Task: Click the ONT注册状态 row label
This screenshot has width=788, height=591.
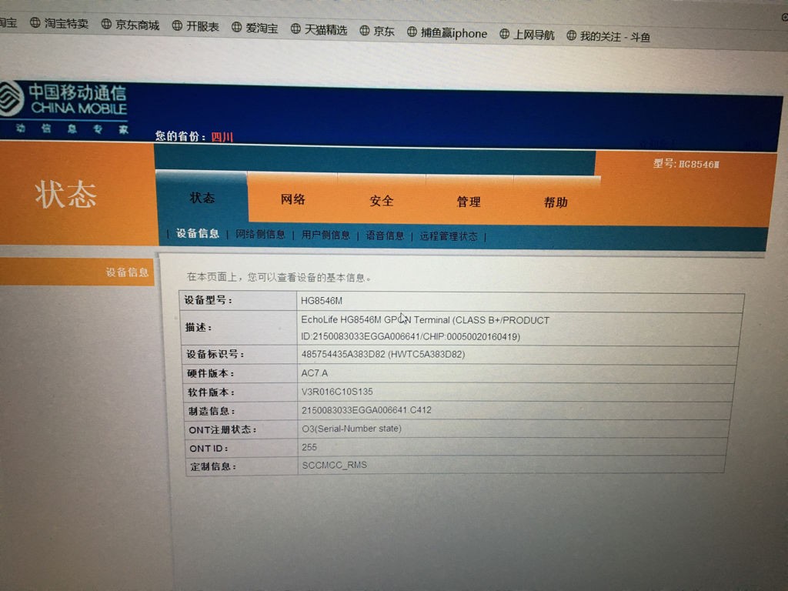Action: [222, 429]
